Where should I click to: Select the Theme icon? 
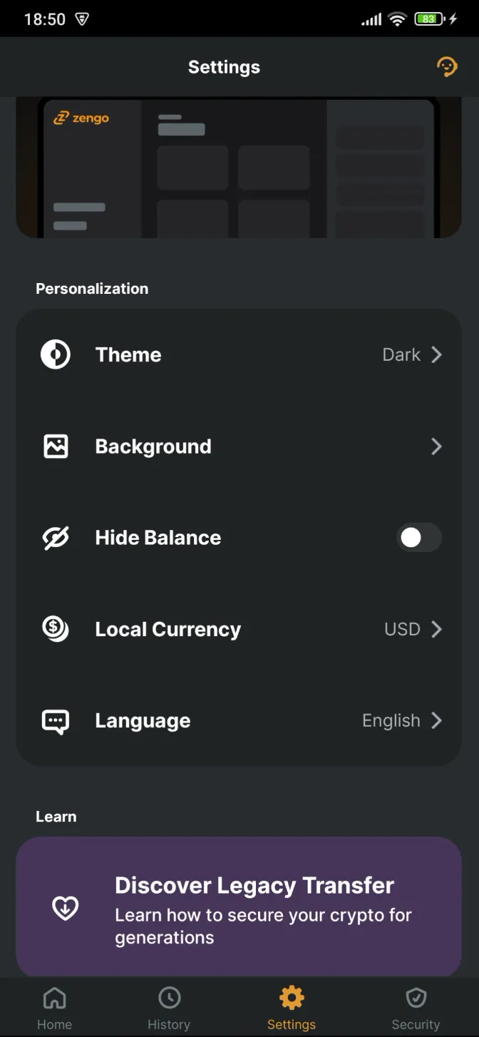pyautogui.click(x=56, y=354)
